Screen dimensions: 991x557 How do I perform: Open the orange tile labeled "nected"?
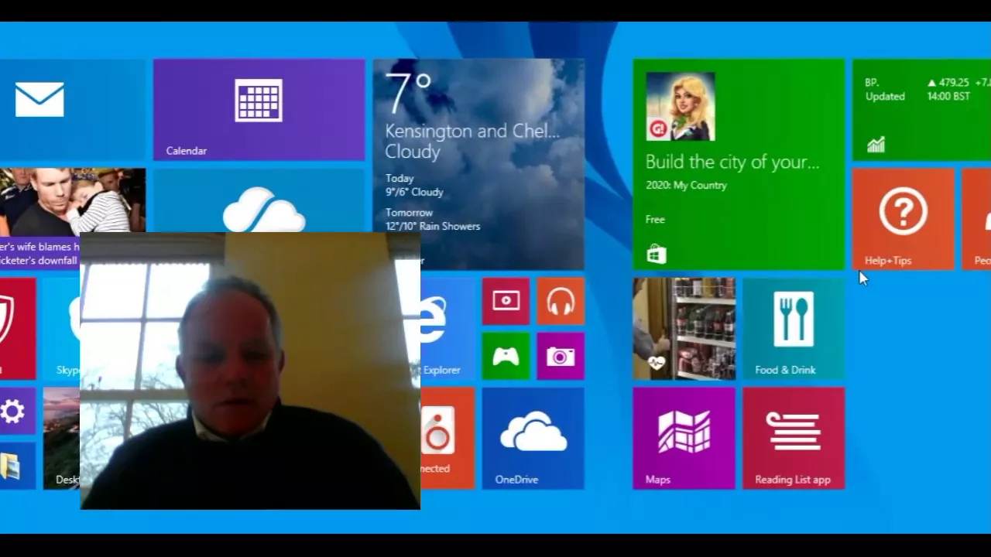447,438
